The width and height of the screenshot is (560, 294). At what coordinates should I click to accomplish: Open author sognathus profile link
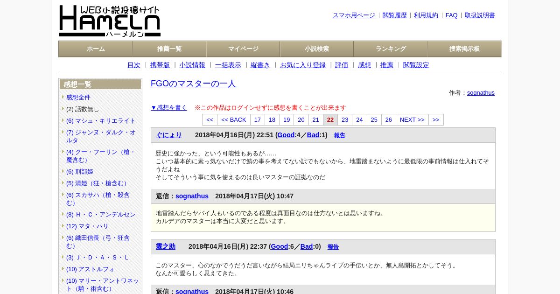tap(481, 93)
